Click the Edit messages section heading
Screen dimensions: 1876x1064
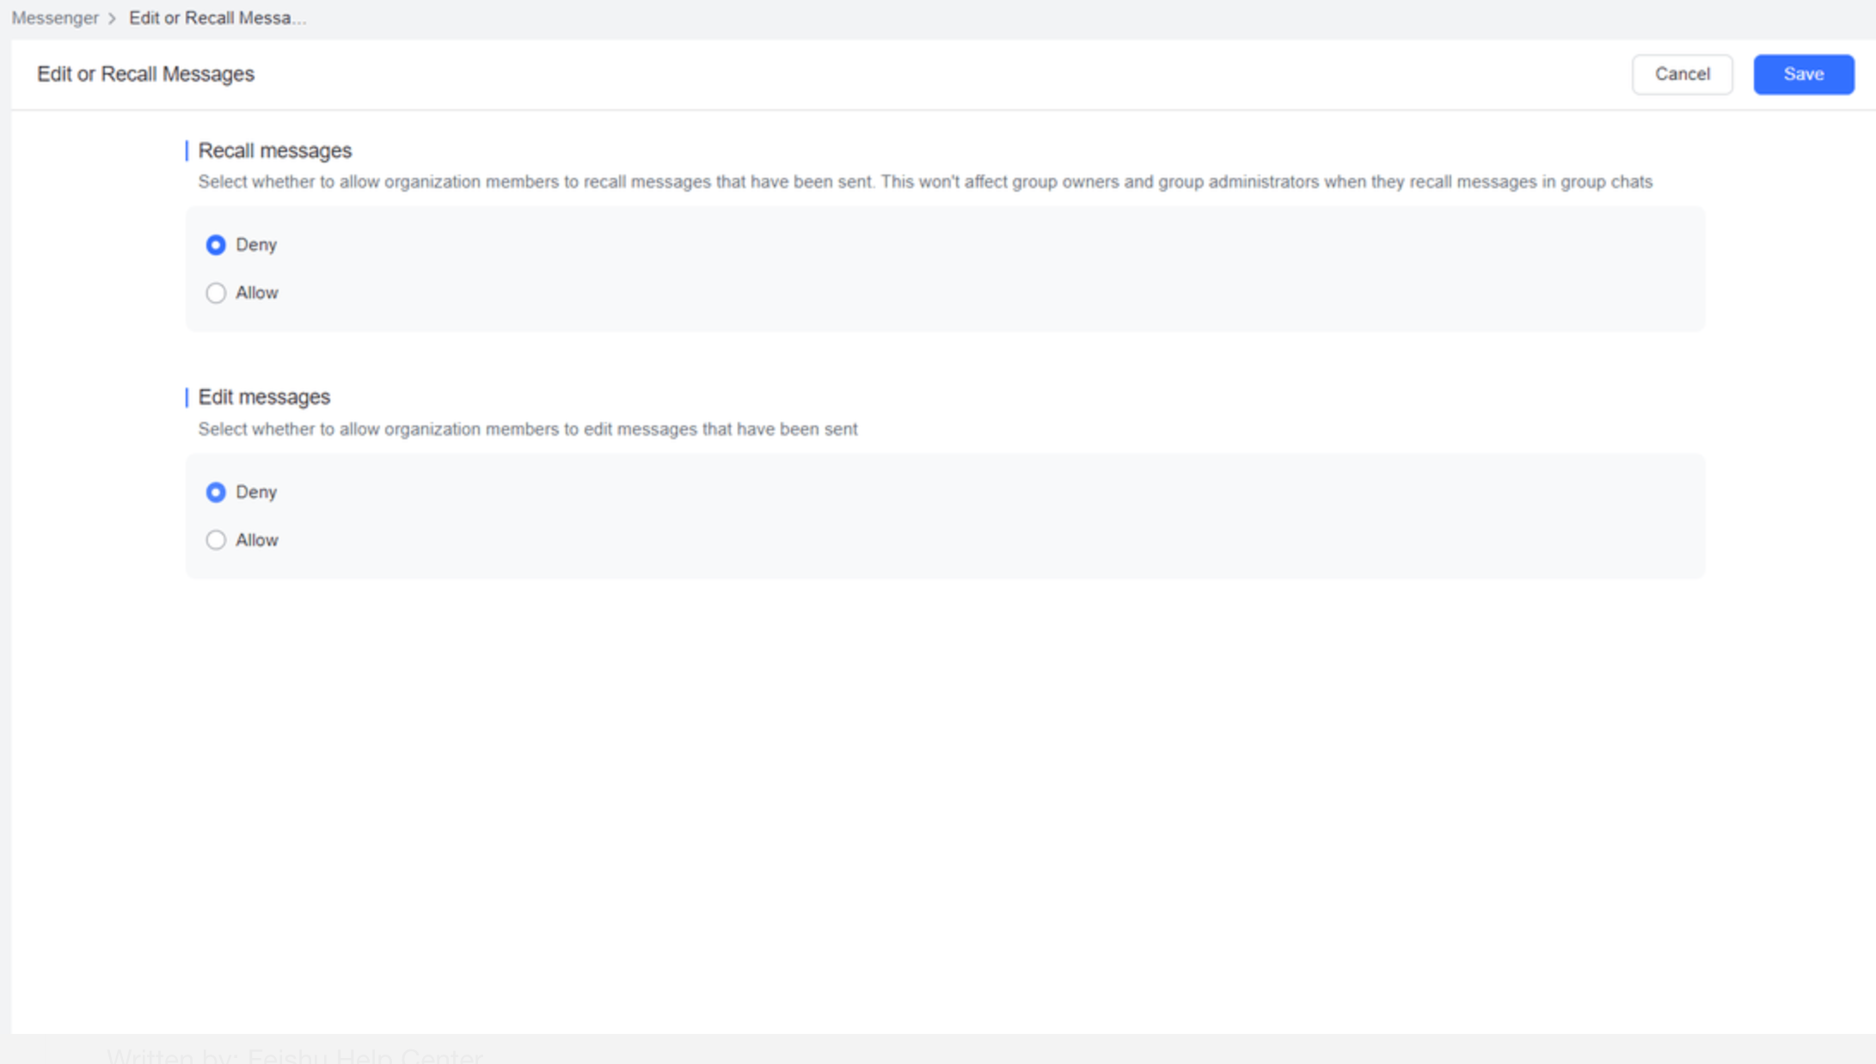[x=263, y=396]
